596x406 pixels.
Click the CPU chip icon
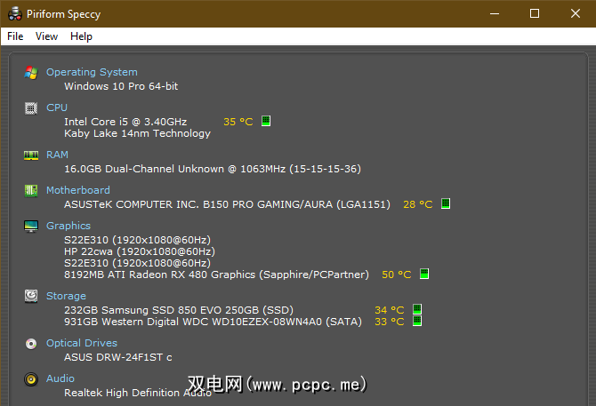pos(31,108)
